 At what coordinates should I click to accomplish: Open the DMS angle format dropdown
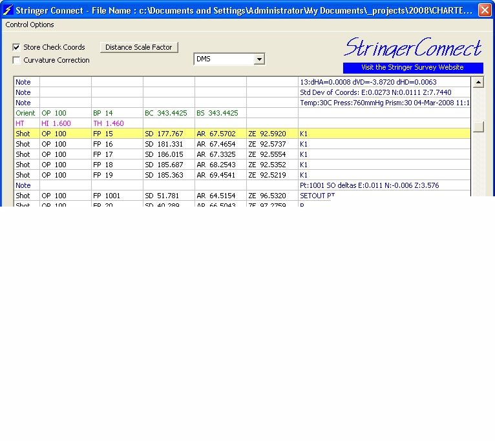click(259, 59)
